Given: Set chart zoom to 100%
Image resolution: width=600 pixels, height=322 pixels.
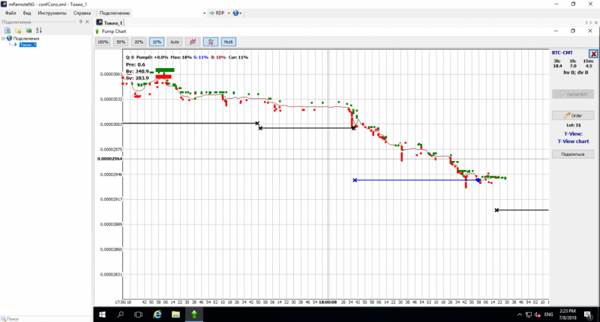Looking at the screenshot, I should point(103,42).
